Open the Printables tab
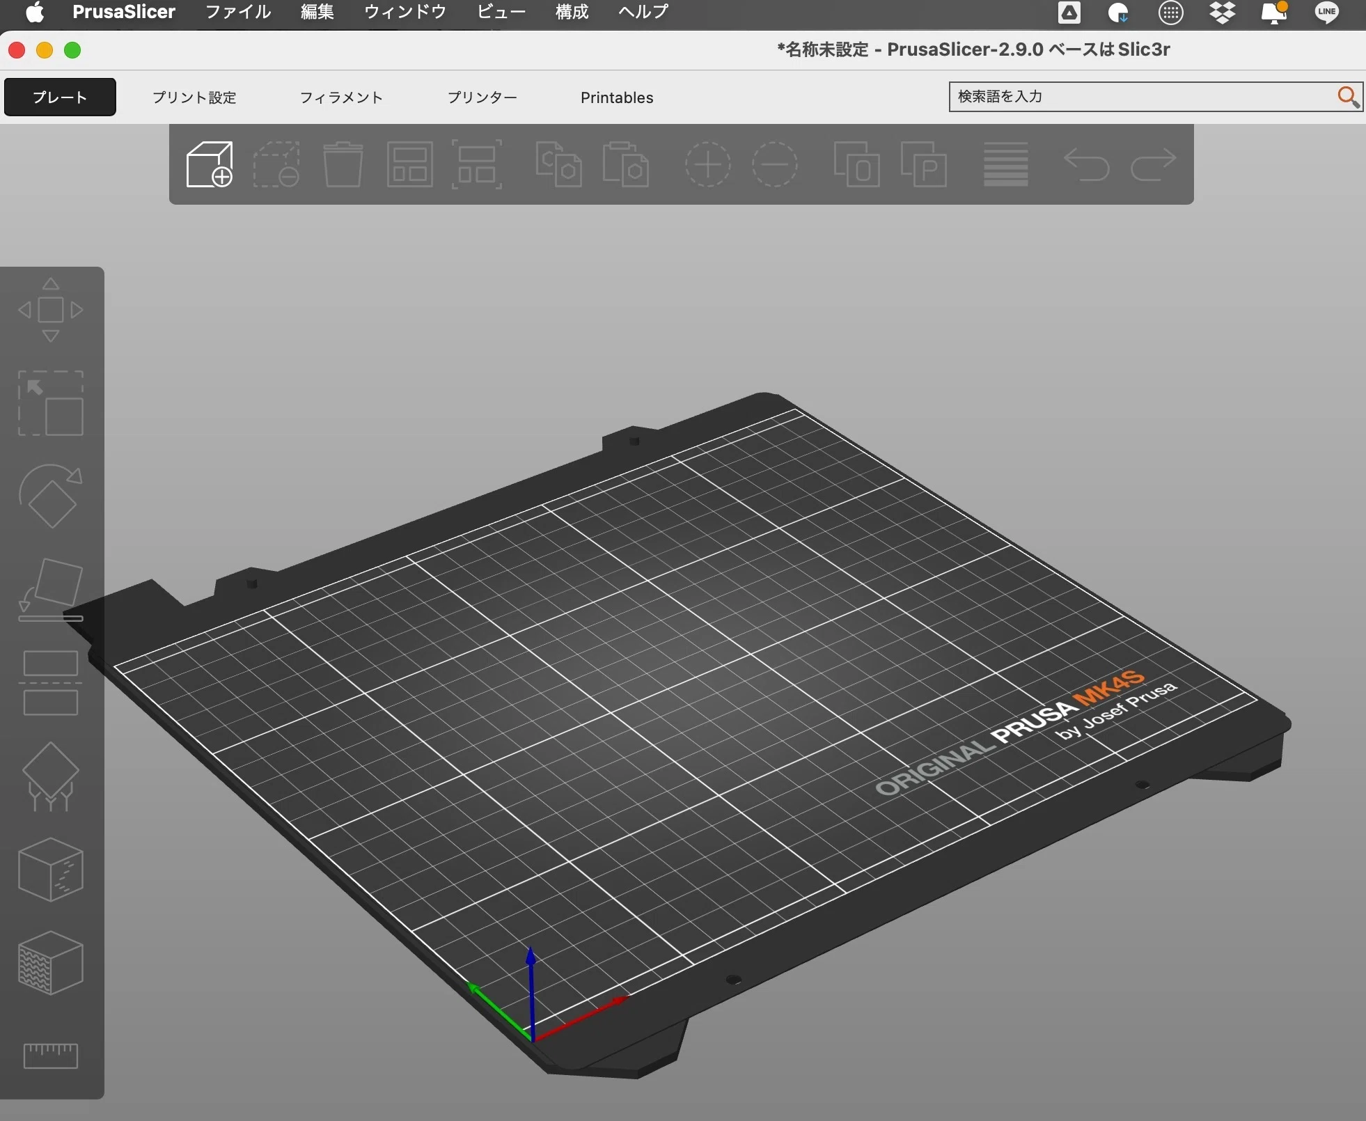This screenshot has width=1366, height=1121. pyautogui.click(x=617, y=97)
